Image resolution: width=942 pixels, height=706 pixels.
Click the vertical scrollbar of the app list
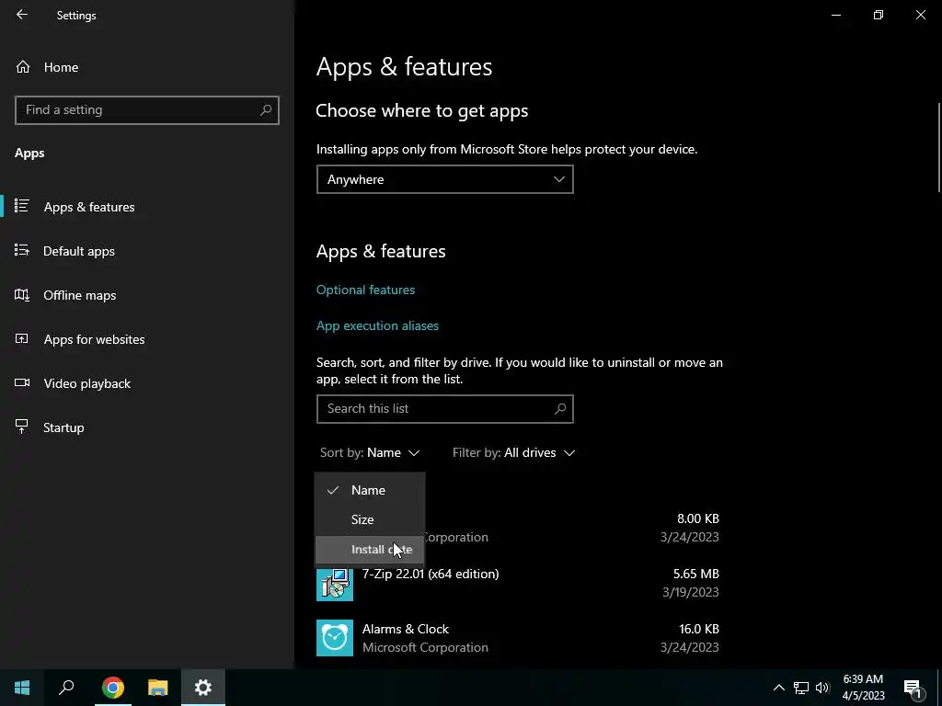click(937, 148)
